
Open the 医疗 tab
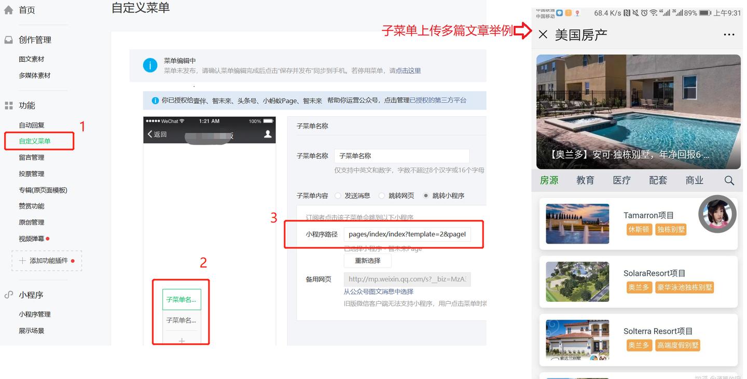[622, 180]
